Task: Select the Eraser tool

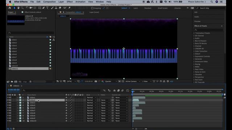Action: coord(60,8)
